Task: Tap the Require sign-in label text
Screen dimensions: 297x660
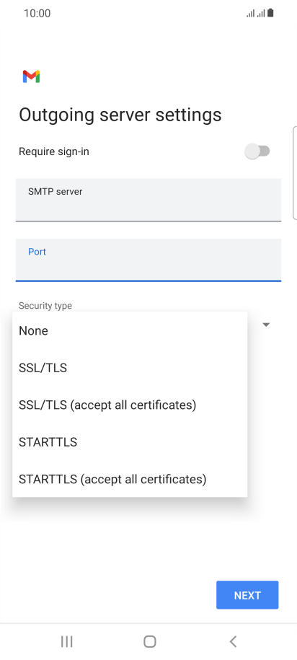Action: click(54, 151)
